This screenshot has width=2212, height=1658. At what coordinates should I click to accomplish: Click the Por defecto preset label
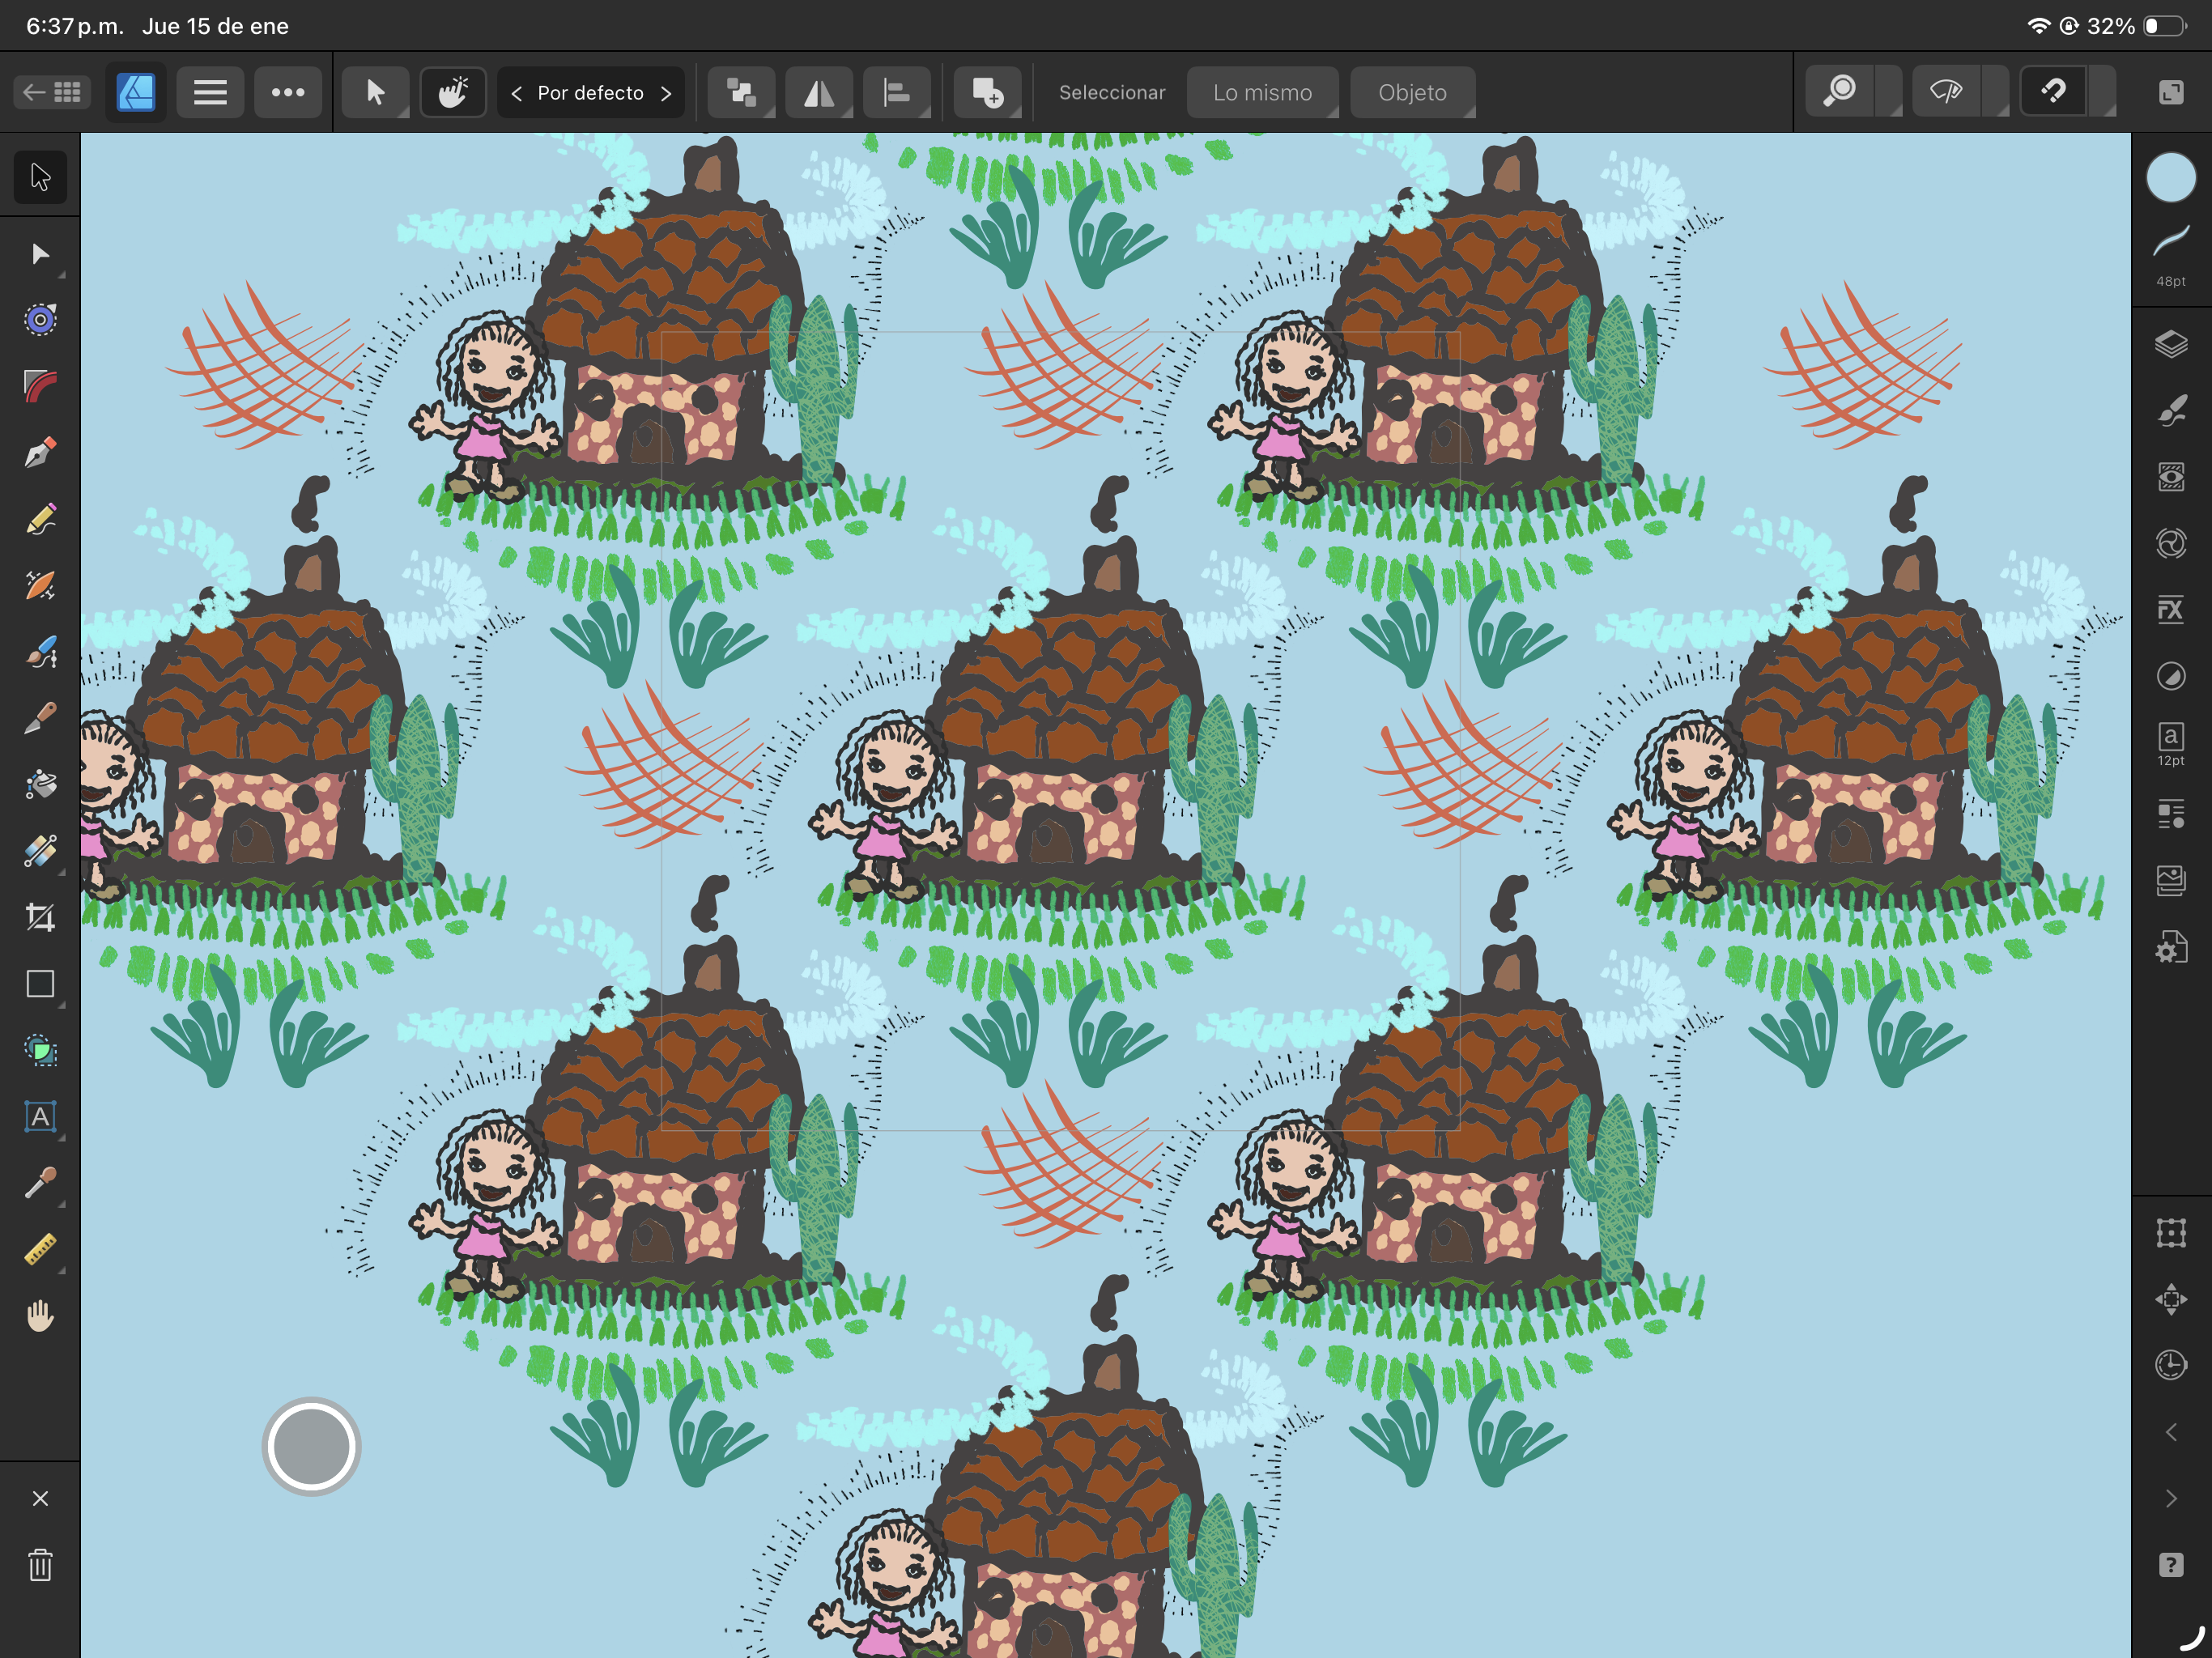[x=591, y=93]
